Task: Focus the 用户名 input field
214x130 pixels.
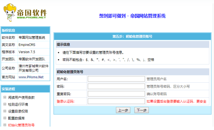Action: (116, 79)
